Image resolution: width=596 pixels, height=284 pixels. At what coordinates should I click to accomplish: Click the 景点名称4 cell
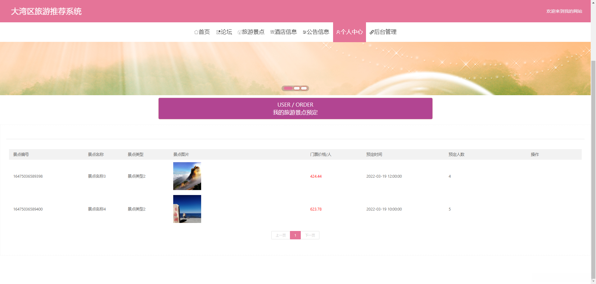(97, 209)
